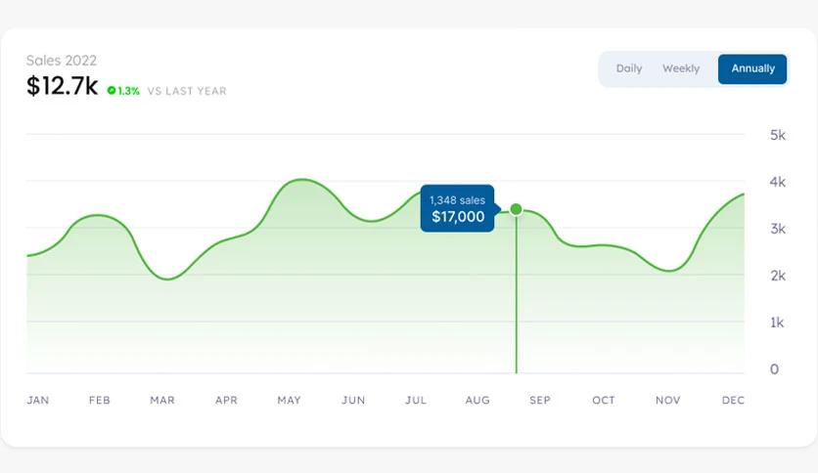Pick the MAY month label
This screenshot has width=818, height=473.
click(289, 401)
